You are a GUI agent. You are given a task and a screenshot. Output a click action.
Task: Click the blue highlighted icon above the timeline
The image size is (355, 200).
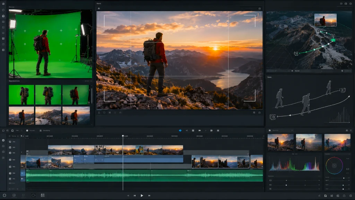click(180, 131)
